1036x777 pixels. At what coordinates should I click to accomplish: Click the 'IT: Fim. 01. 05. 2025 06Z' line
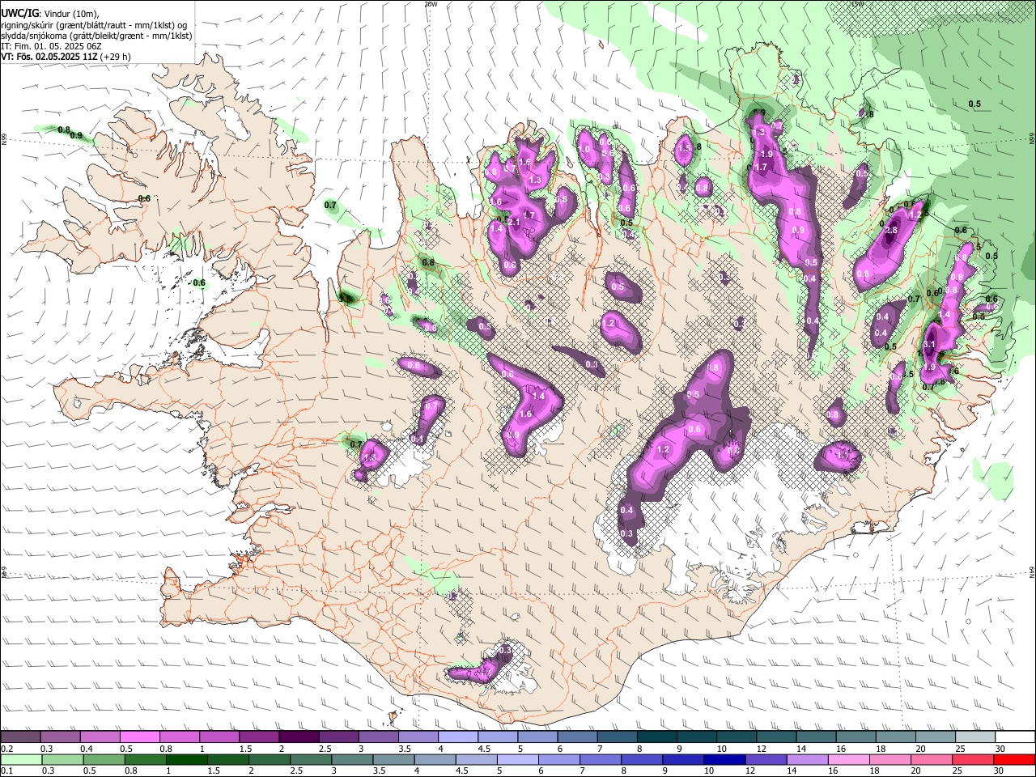point(51,46)
